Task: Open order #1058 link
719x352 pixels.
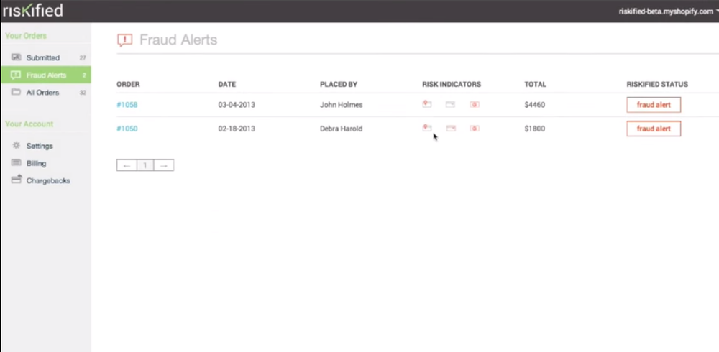Action: [127, 104]
